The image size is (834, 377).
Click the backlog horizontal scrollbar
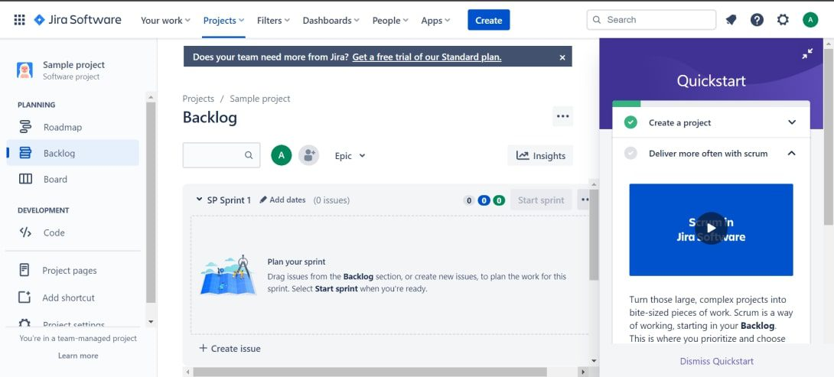(370, 372)
